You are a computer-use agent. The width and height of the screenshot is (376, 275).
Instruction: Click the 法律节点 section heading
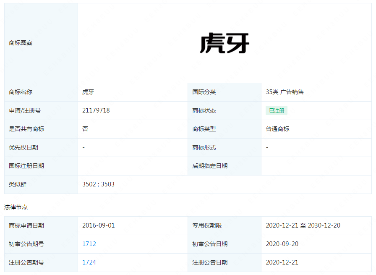click(16, 207)
